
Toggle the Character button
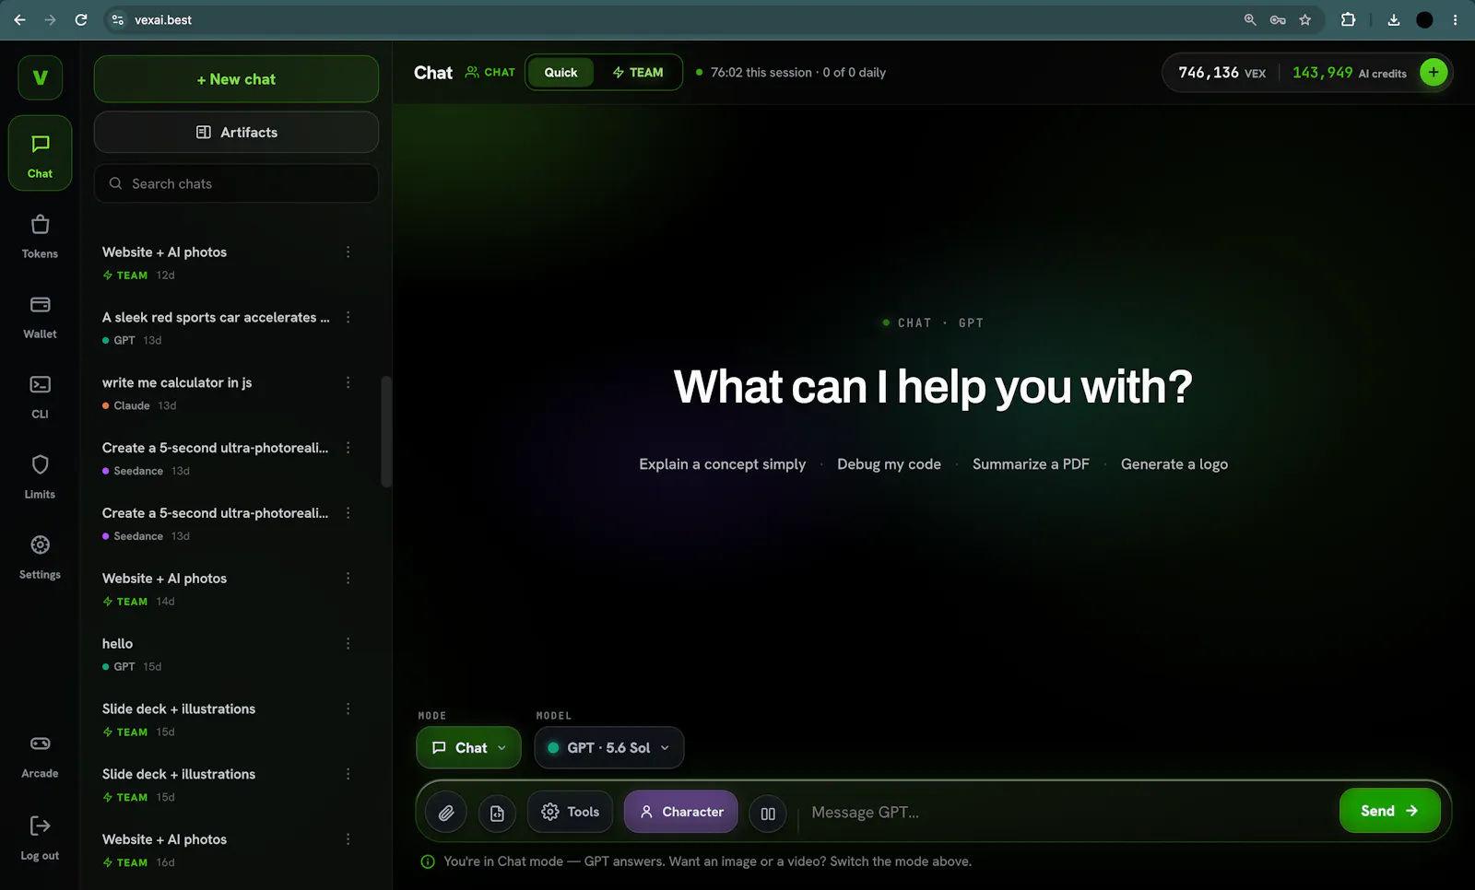(680, 812)
